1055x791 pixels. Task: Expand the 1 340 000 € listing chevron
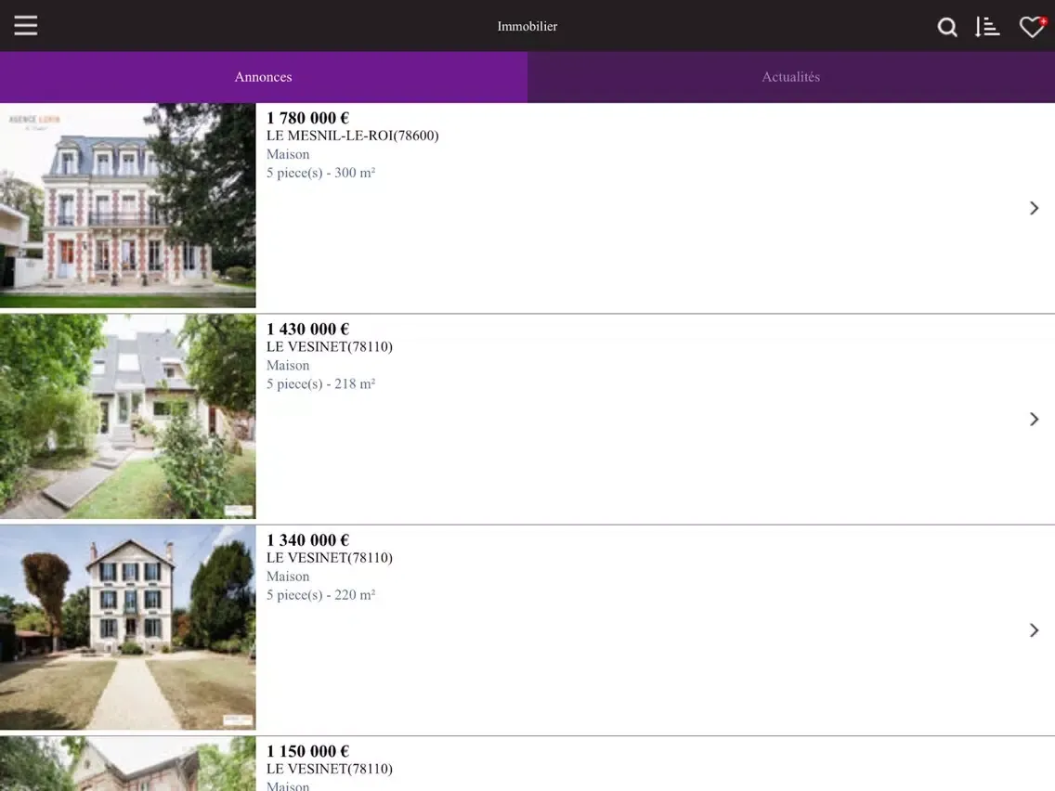(1034, 630)
